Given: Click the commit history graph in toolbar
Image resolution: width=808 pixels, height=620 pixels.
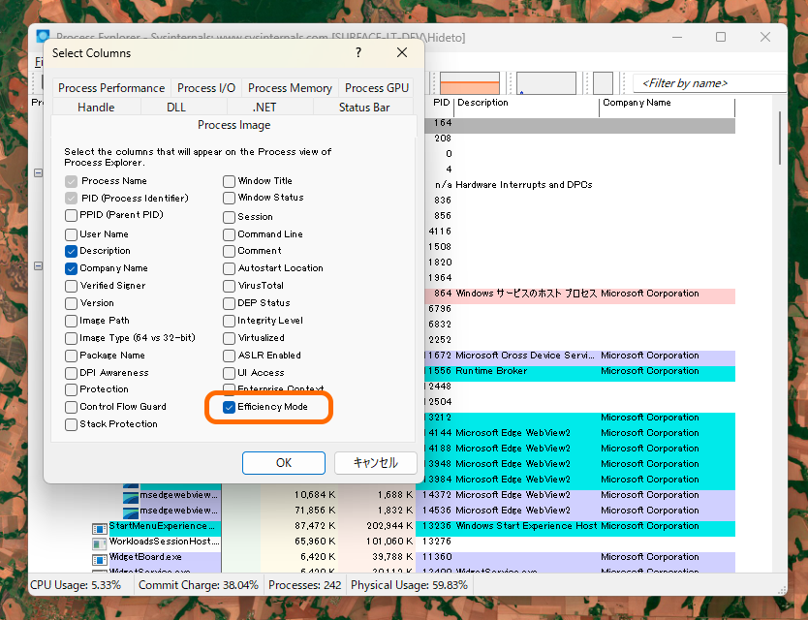Looking at the screenshot, I should (546, 83).
